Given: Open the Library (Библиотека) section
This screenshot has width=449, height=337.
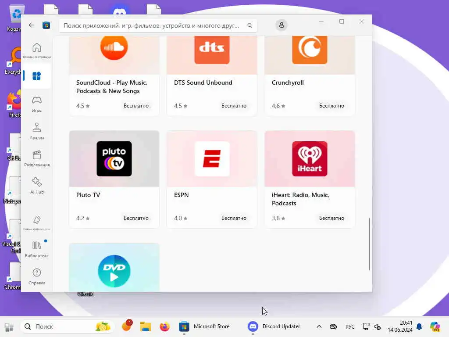Looking at the screenshot, I should coord(37,249).
